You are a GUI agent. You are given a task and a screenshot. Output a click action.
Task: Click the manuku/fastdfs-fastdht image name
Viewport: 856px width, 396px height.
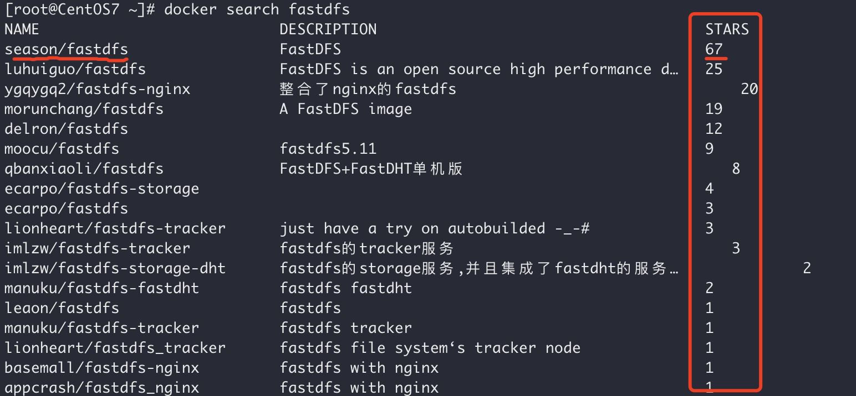click(x=102, y=288)
